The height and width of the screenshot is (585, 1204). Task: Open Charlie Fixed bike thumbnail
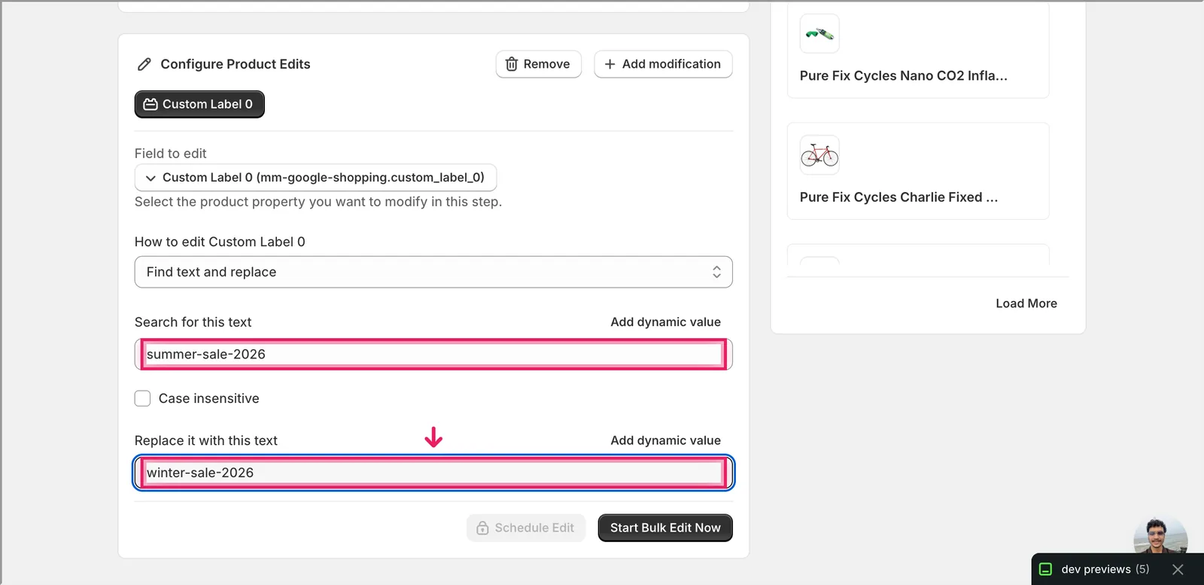819,155
